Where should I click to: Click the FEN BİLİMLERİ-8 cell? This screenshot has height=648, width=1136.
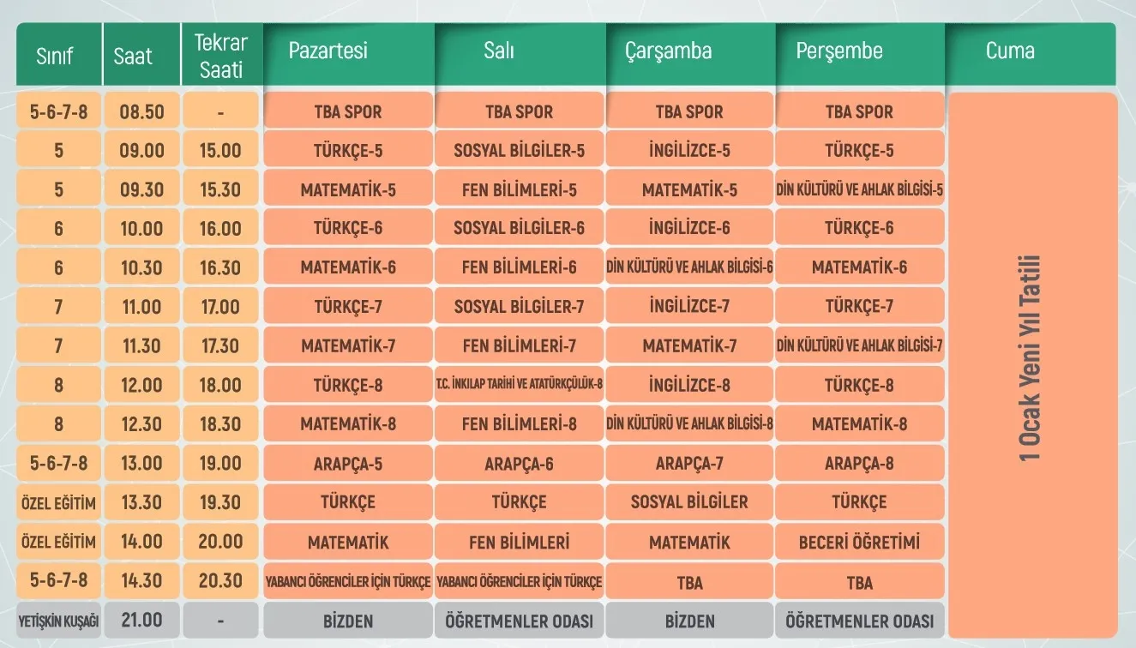point(520,424)
